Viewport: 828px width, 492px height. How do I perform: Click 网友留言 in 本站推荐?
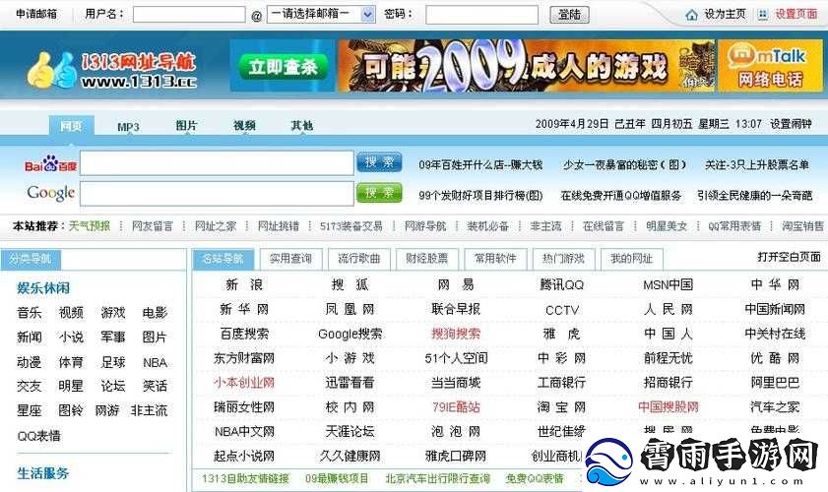152,226
